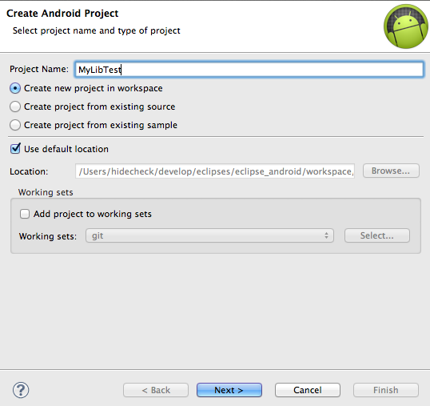
Task: Open the help question mark icon
Action: pos(21,390)
